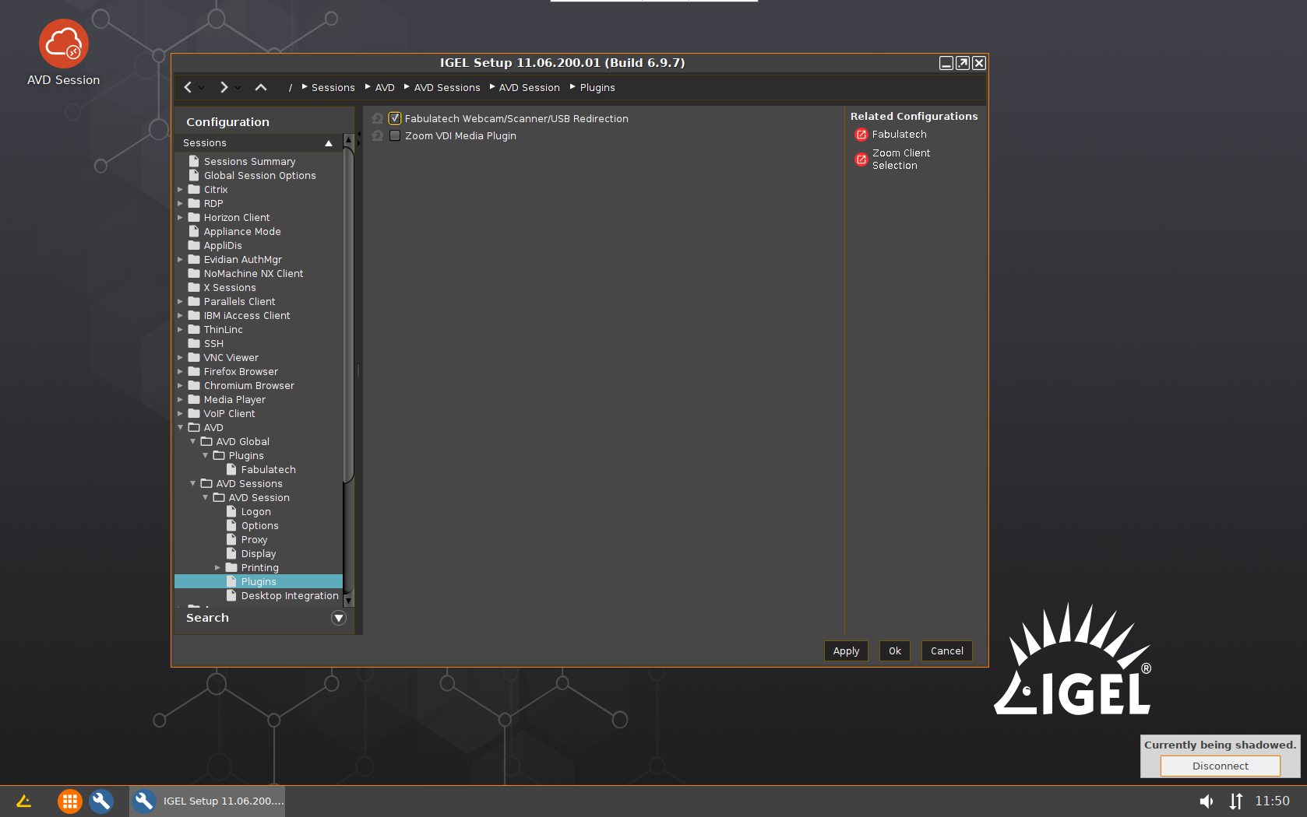Open the orange application launcher grid icon

[69, 801]
